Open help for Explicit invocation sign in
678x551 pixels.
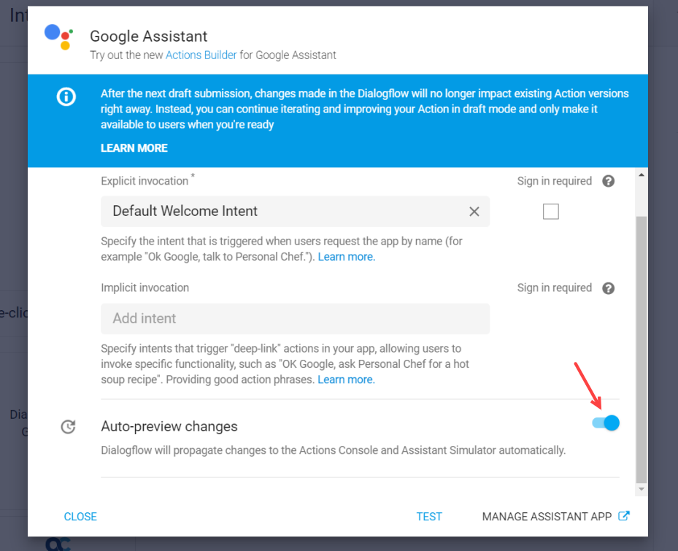[609, 181]
